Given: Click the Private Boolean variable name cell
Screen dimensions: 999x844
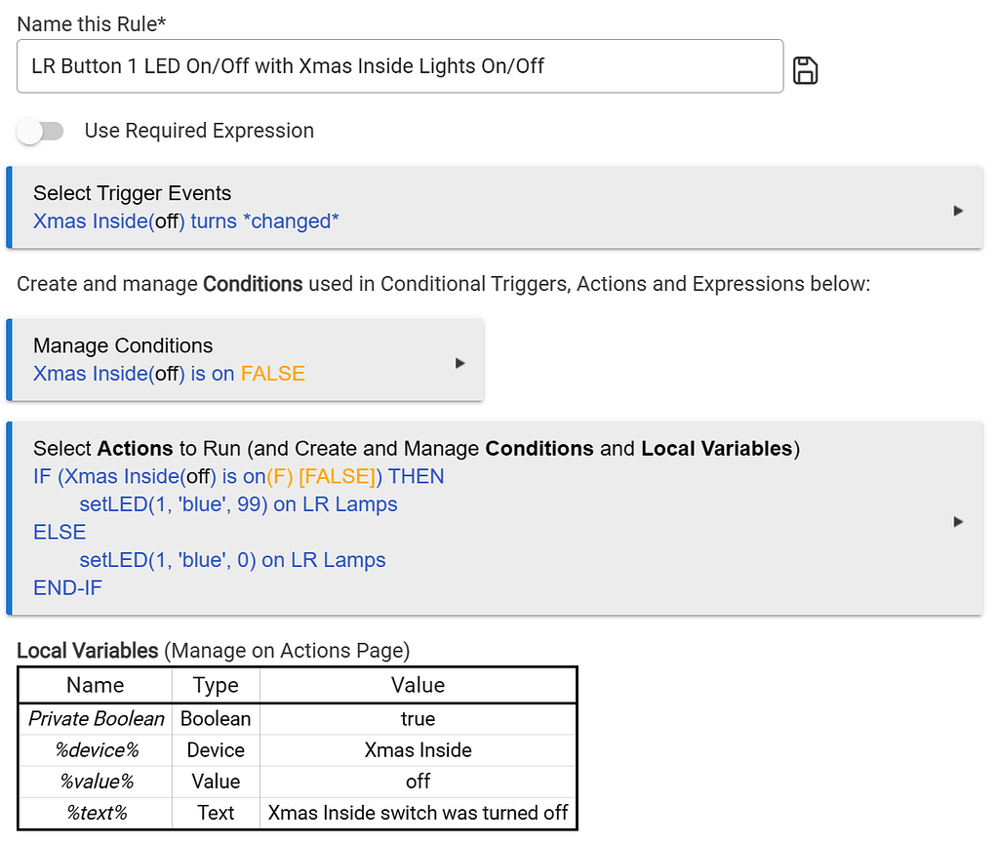Looking at the screenshot, I should 96,719.
